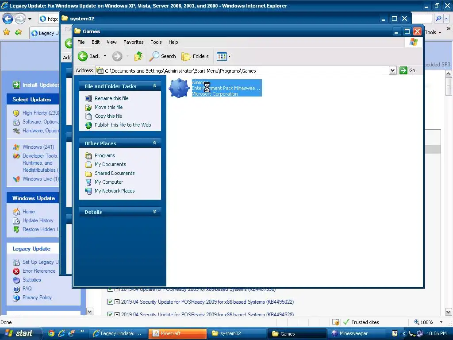Open My Documents icon in Other Places
This screenshot has width=453, height=340.
pyautogui.click(x=88, y=165)
